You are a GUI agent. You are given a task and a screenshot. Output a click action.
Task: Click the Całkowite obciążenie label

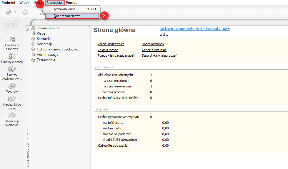113,146
